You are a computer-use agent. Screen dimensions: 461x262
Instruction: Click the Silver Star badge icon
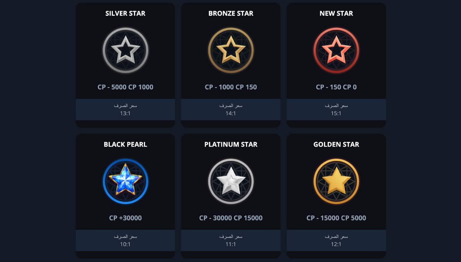point(125,50)
